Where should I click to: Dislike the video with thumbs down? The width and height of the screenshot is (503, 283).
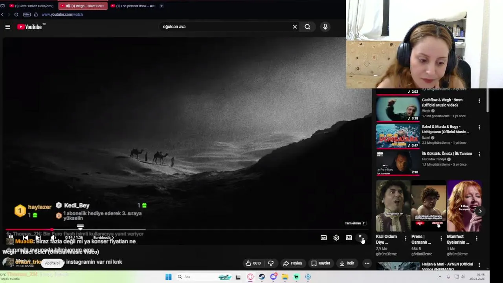coord(271,263)
